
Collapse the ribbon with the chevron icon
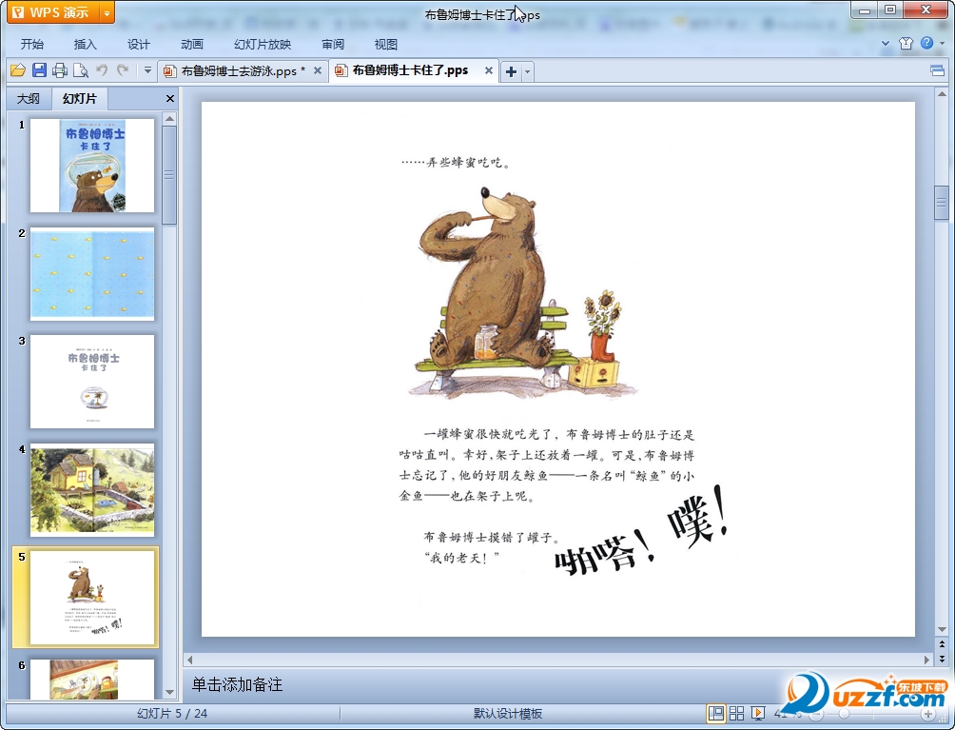click(886, 43)
